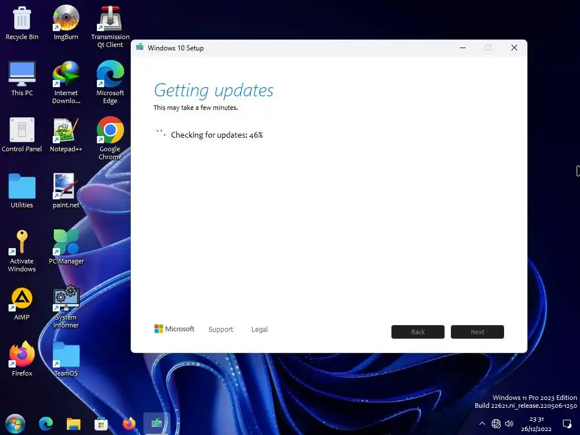Select the Activate Windows key shortcut
This screenshot has width=580, height=435.
(x=22, y=251)
